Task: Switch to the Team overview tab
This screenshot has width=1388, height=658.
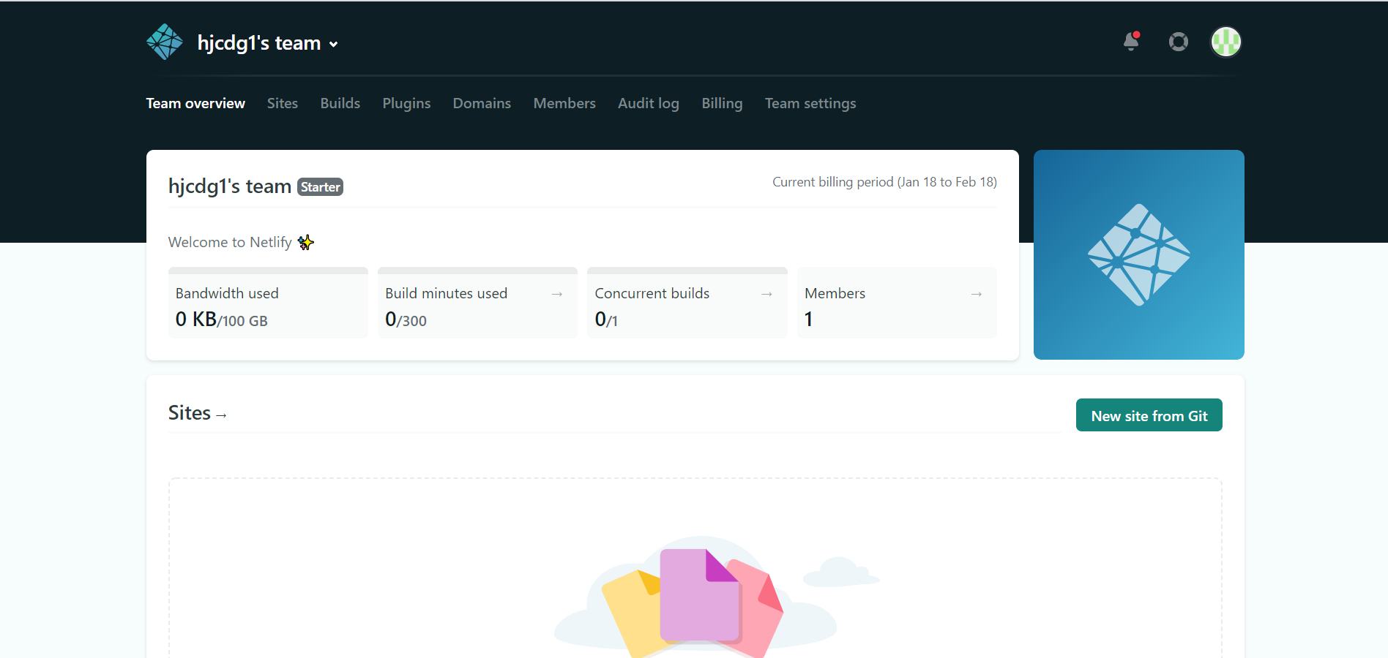Action: 195,103
